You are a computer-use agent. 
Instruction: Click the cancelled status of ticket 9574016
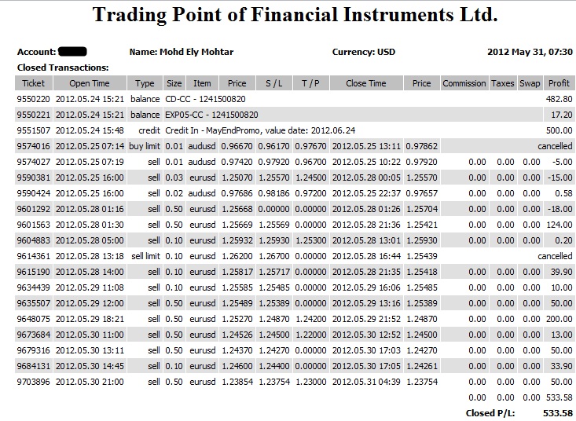tap(555, 146)
